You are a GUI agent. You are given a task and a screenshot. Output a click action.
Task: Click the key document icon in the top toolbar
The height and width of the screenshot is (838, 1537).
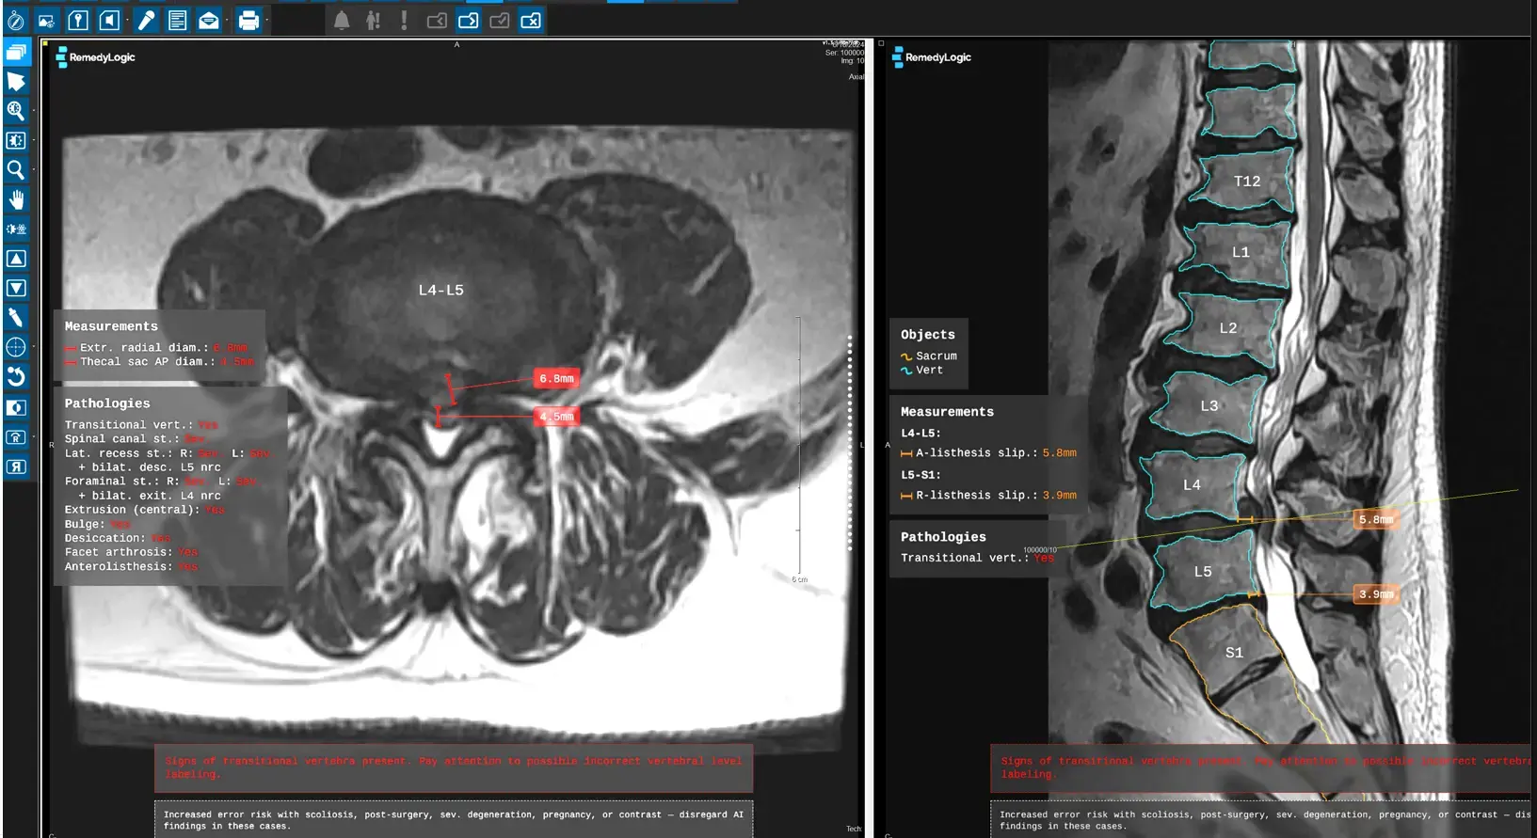78,21
